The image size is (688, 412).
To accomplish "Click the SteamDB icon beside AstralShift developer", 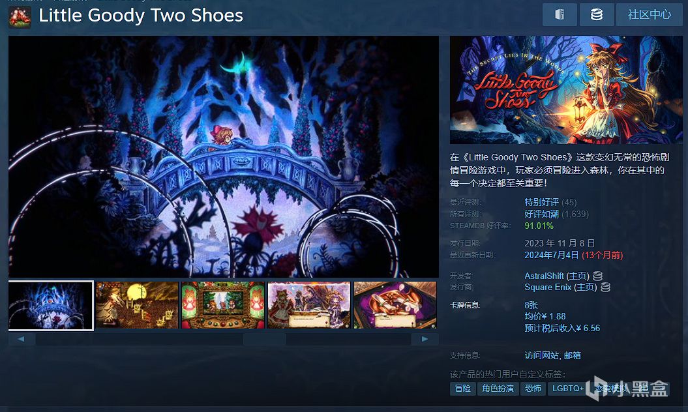I will pyautogui.click(x=597, y=276).
